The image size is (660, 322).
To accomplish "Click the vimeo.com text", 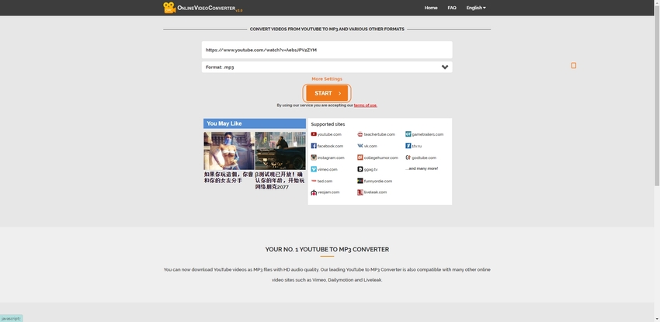I will point(328,169).
